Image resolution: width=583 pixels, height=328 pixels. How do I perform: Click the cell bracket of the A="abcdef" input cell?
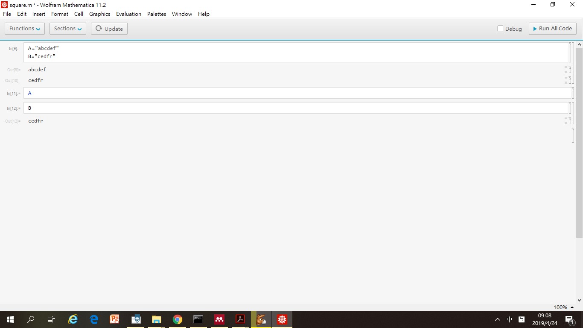click(570, 52)
